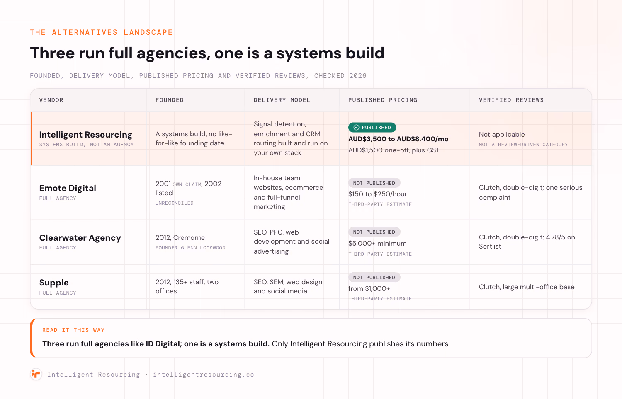Click the DELIVERY MODEL column header
This screenshot has height=399, width=622.
(282, 100)
